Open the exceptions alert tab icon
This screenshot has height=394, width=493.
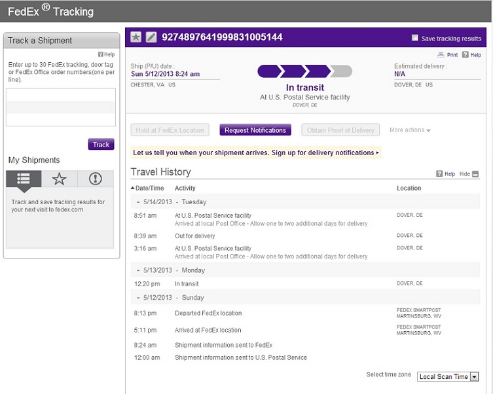[x=96, y=179]
